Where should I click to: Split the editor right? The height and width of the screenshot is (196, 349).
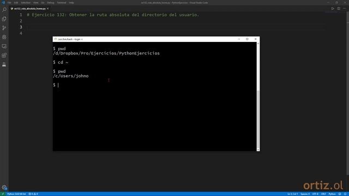[x=339, y=9]
